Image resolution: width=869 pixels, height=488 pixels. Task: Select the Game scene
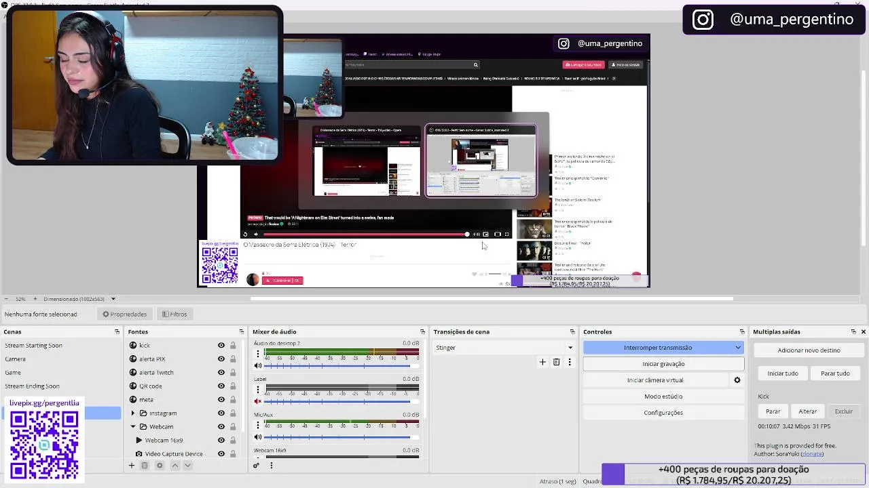(61, 373)
